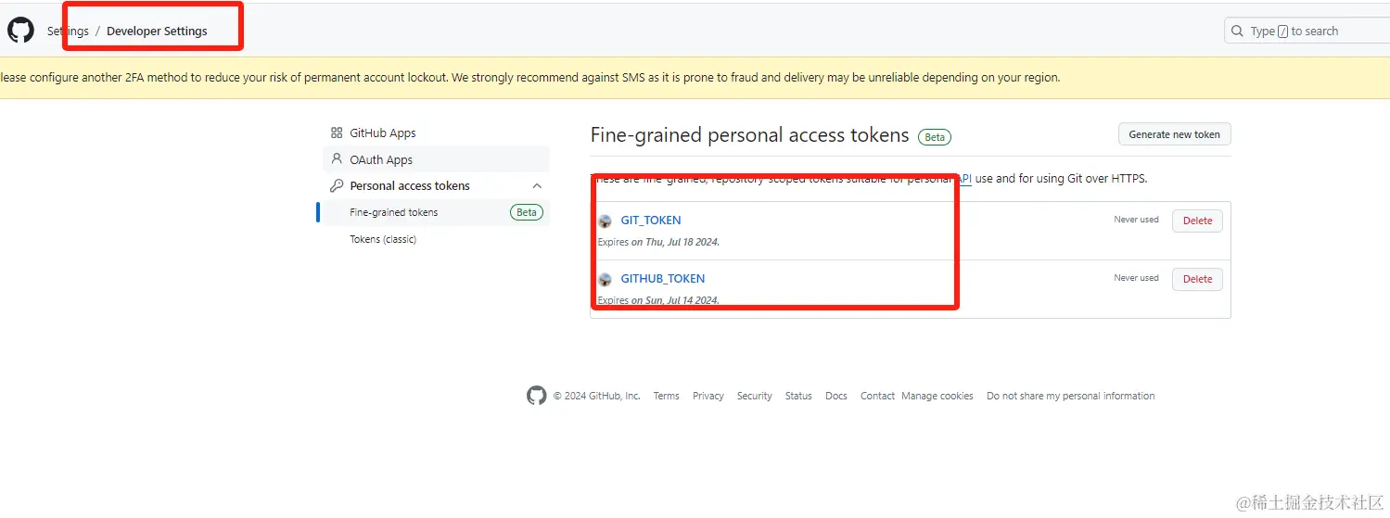Open Contact footer link
Image resolution: width=1390 pixels, height=518 pixels.
[877, 396]
